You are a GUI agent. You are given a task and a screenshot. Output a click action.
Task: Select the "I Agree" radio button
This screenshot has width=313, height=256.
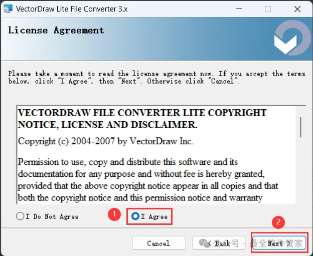135,216
